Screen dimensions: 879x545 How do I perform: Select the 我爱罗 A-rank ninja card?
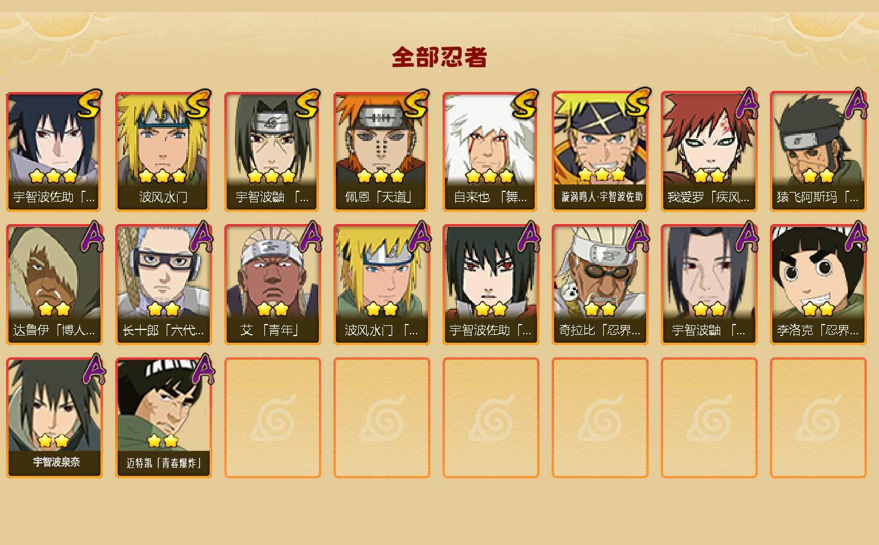[x=709, y=151]
